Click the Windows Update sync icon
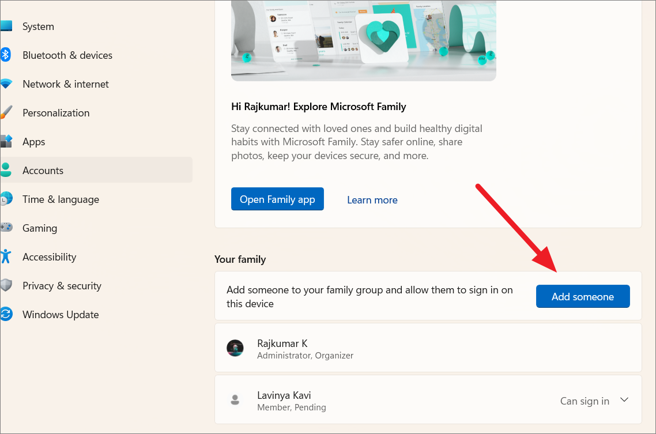 point(6,315)
